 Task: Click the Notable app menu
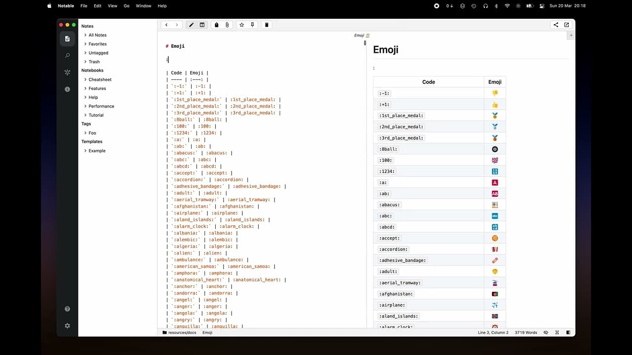pos(66,6)
